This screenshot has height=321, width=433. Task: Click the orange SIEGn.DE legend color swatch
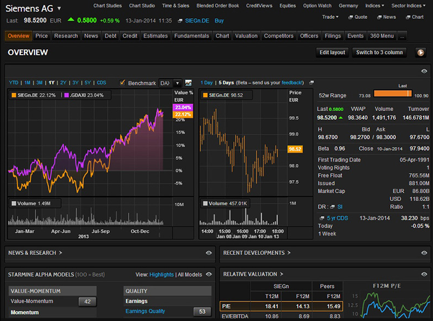click(x=14, y=95)
